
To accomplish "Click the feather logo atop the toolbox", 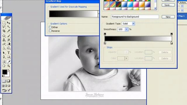I will (x=6, y=18).
